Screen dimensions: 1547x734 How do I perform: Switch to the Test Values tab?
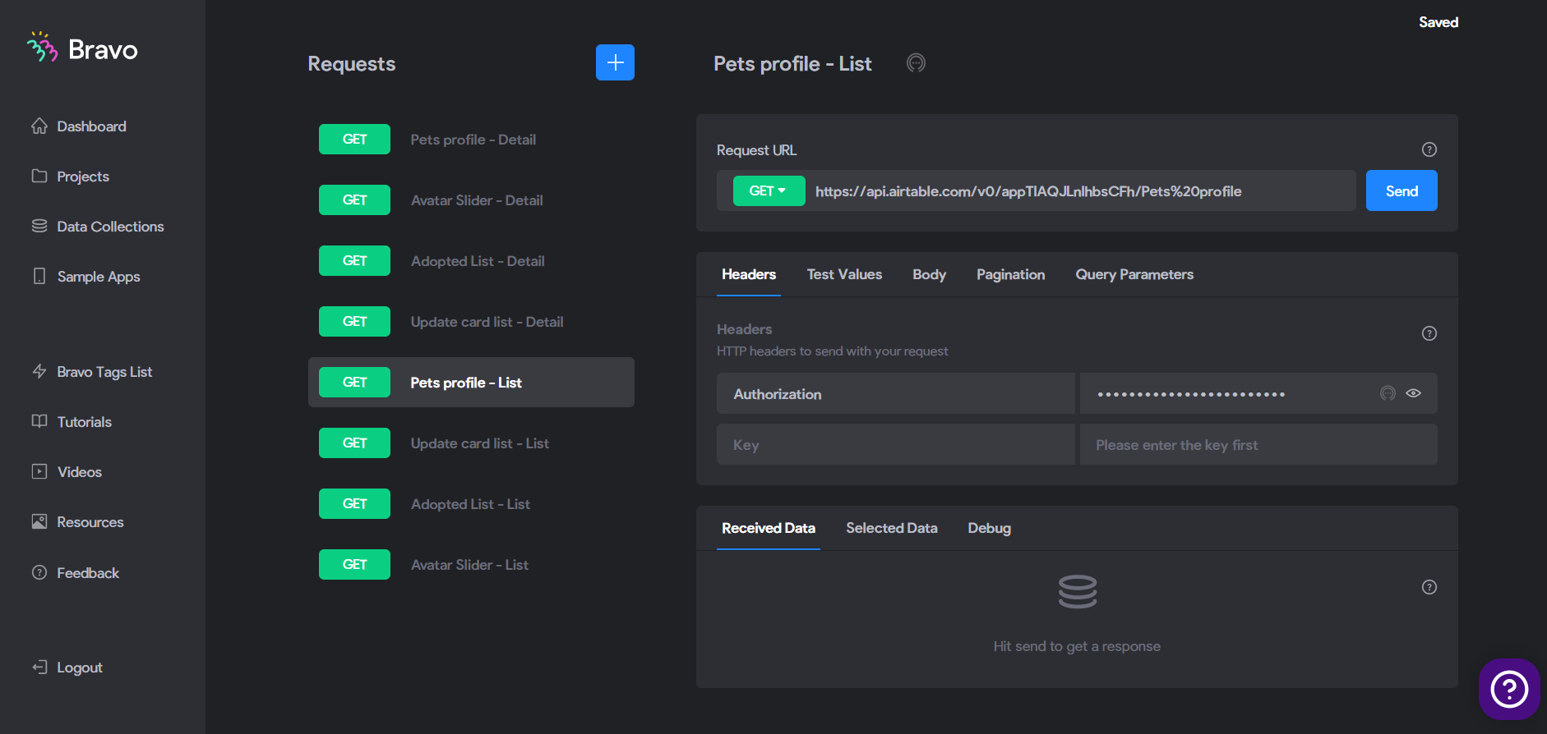[844, 274]
